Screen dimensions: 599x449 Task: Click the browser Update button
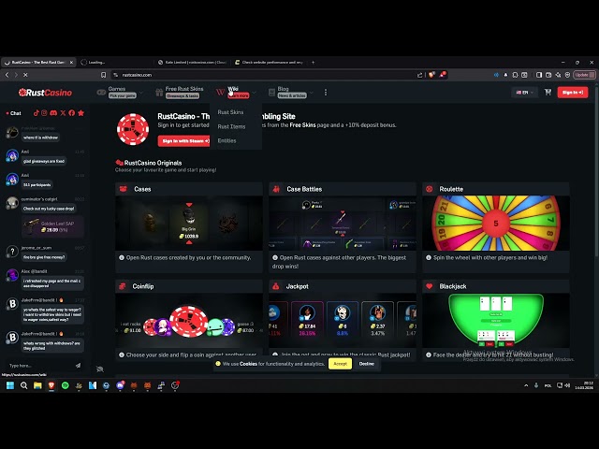(584, 75)
